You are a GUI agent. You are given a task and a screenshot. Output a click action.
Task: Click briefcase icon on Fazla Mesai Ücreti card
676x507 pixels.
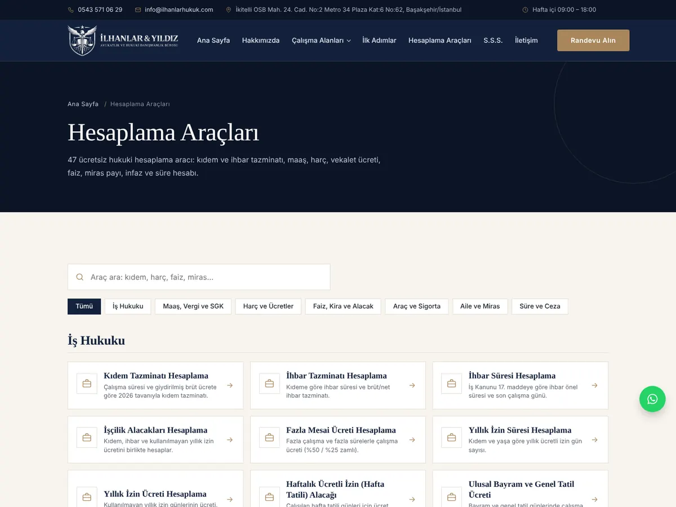269,438
